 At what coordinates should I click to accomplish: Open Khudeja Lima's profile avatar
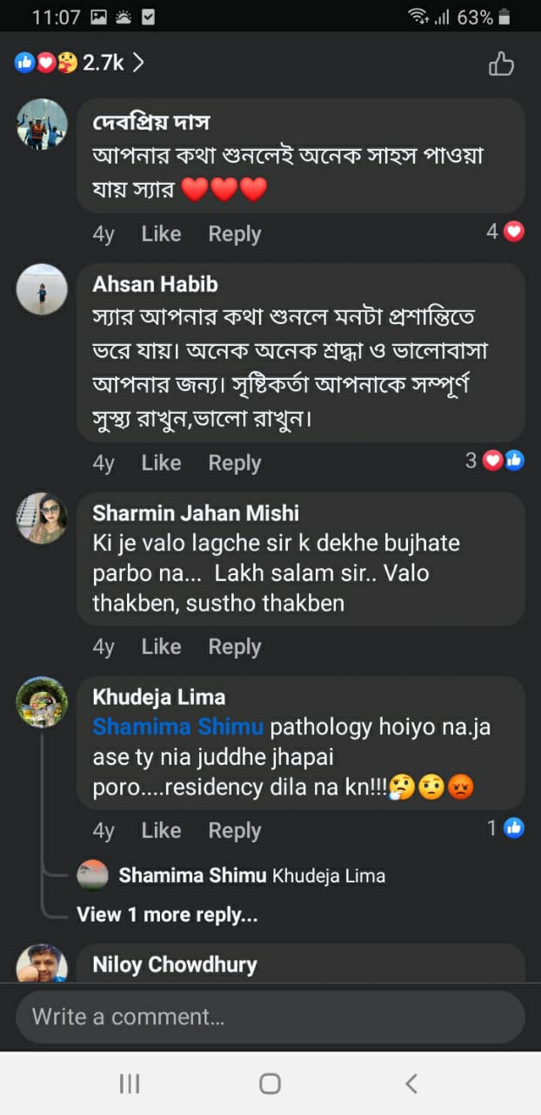click(x=42, y=702)
